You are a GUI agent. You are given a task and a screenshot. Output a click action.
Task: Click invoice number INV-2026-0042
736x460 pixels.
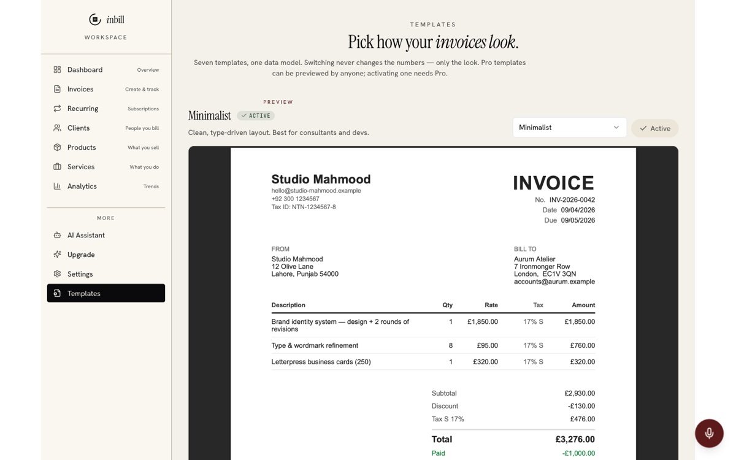(572, 200)
